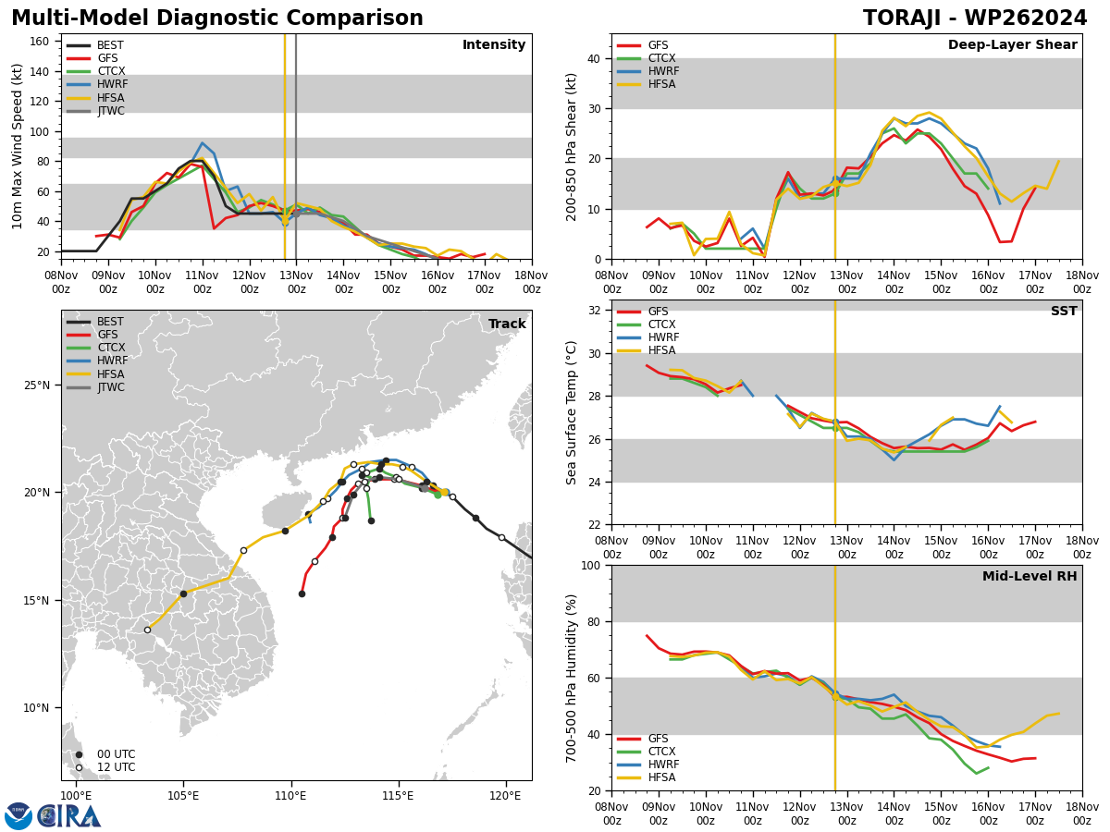This screenshot has height=832, width=1110.
Task: Click JTWC in the Track legend
Action: point(111,387)
